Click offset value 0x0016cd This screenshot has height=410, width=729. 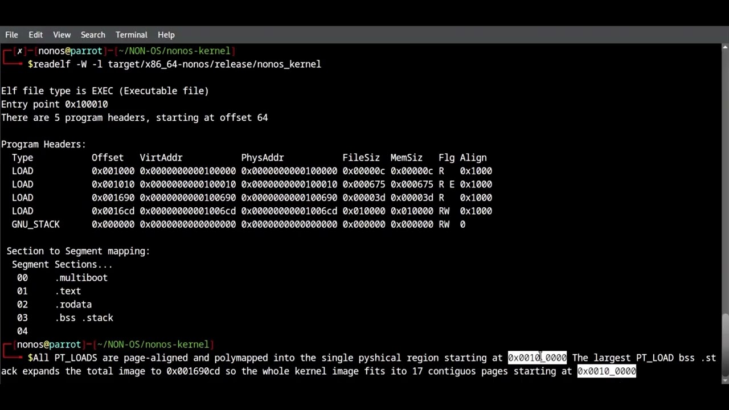coord(113,211)
